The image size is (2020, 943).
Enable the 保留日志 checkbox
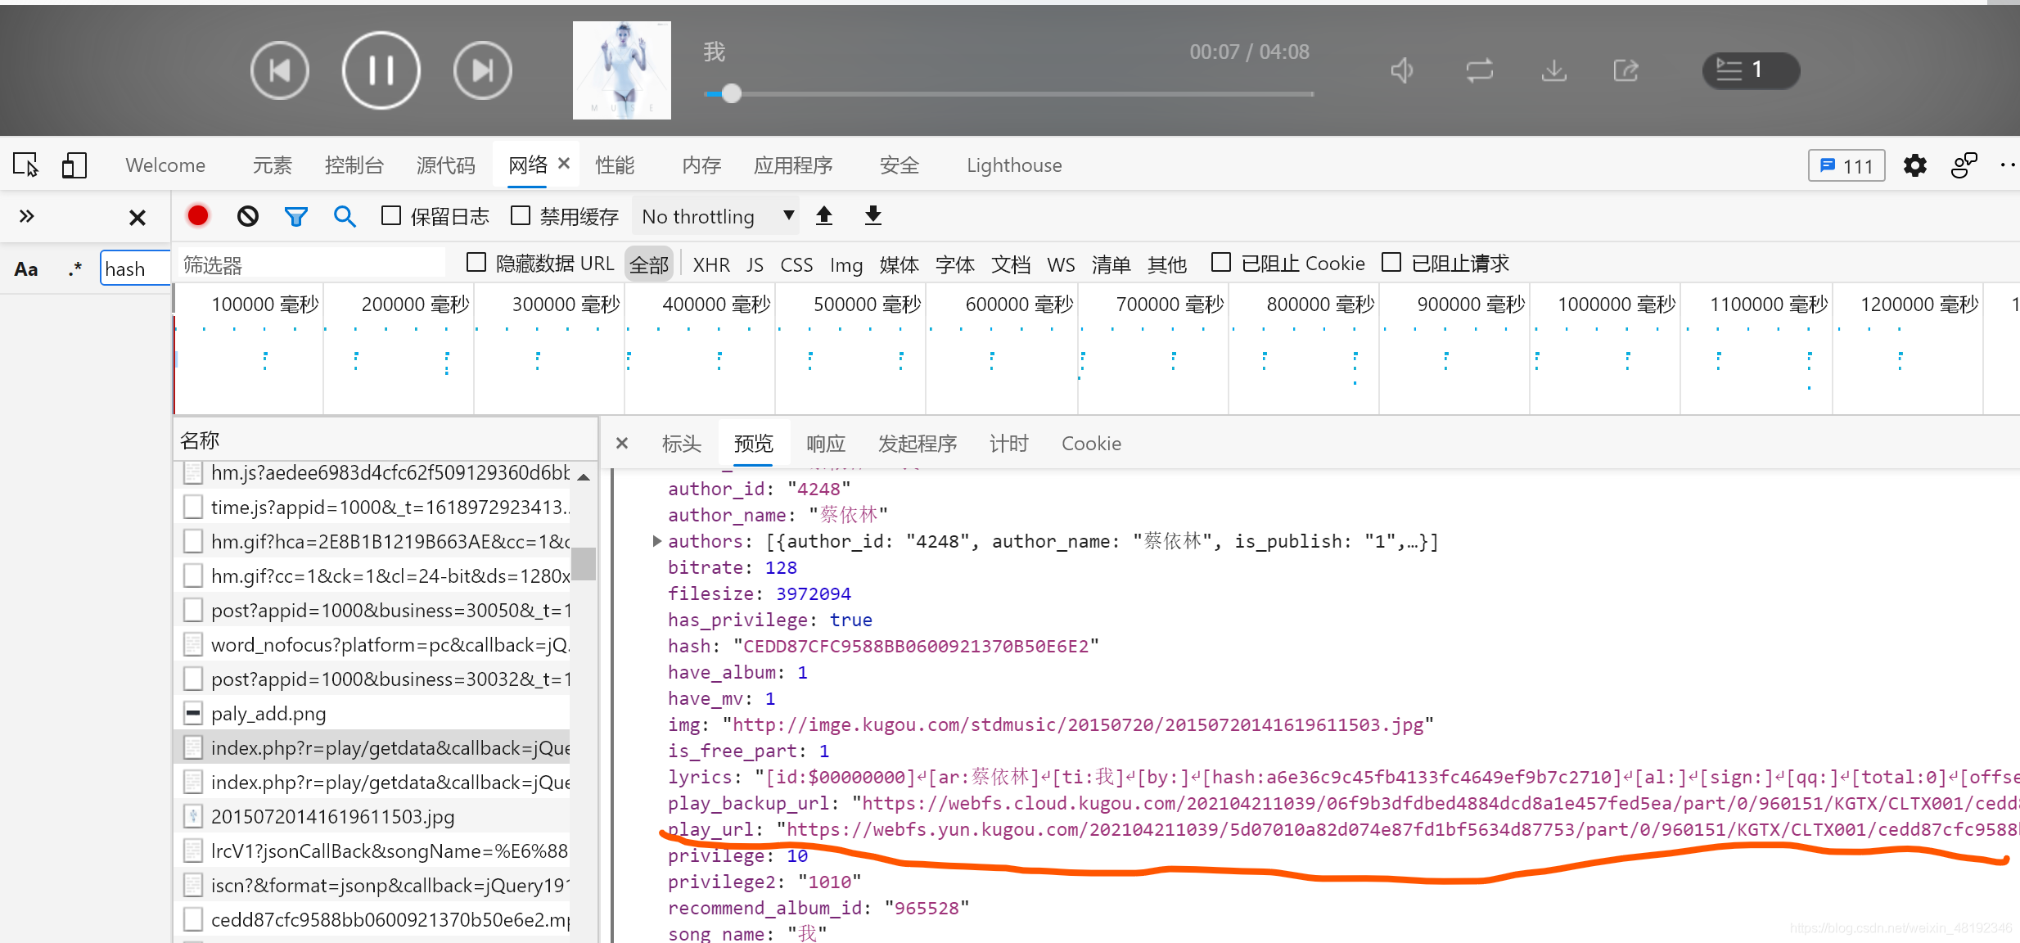pos(391,215)
